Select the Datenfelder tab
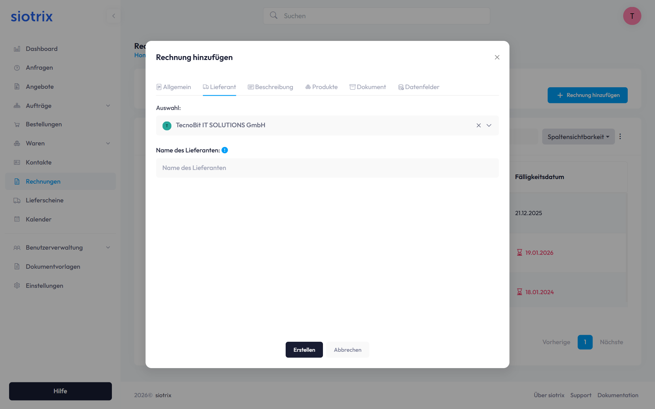655x409 pixels. 418,87
